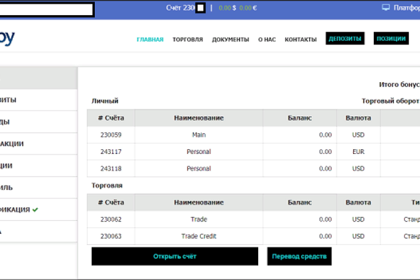Click the green verification checkmark icon
The width and height of the screenshot is (420, 280).
pos(35,210)
